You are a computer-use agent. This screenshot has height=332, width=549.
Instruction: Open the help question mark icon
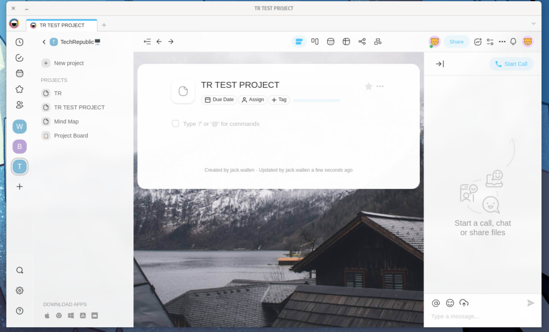coord(20,311)
